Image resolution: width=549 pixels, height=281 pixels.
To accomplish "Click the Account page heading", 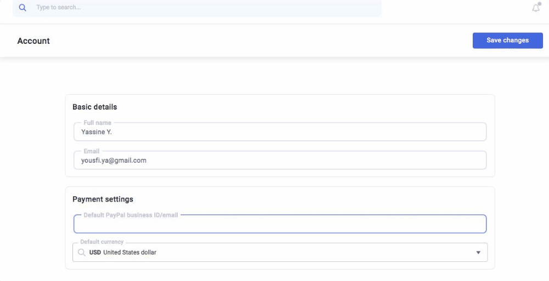I will (x=33, y=41).
